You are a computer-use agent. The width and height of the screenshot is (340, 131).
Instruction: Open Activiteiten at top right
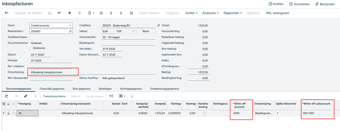[x=299, y=4]
